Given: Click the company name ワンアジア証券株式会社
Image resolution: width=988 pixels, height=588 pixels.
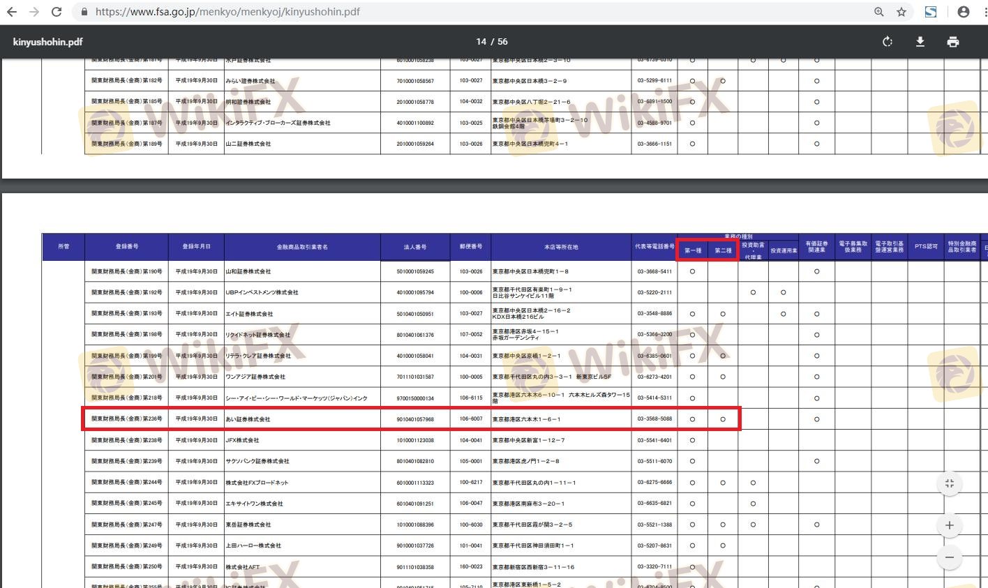Looking at the screenshot, I should (x=255, y=377).
